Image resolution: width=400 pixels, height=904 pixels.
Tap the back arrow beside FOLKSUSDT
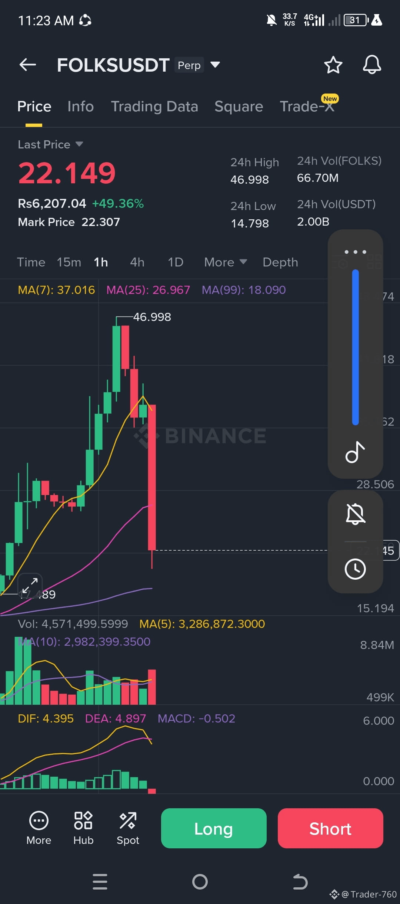28,65
